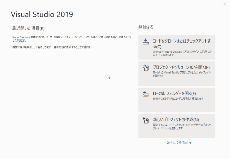
Task: Click the open project or solution icon
Action: click(146, 68)
